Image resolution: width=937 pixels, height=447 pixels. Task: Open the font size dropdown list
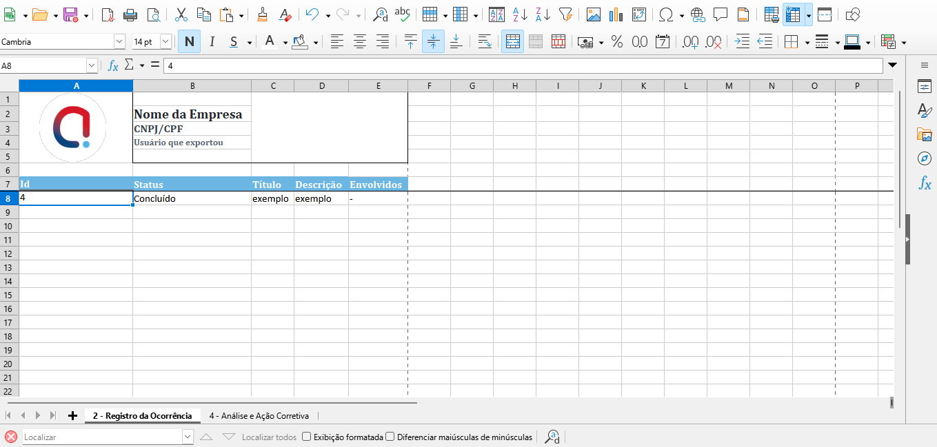pyautogui.click(x=165, y=42)
